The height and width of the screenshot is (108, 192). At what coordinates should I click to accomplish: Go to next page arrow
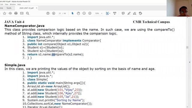[x=54, y=13]
